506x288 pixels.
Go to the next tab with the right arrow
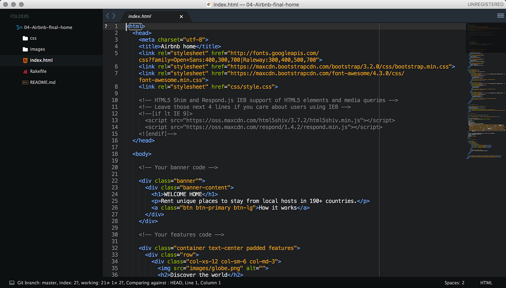pos(114,16)
